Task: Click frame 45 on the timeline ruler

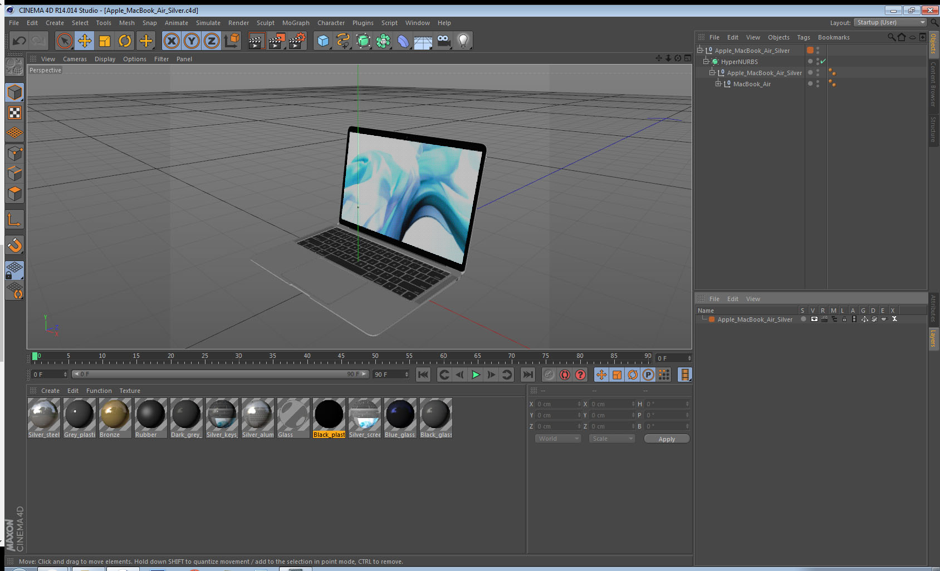Action: coord(341,356)
